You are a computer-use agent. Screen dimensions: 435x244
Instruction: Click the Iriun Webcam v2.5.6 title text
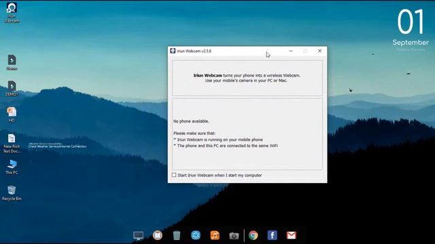point(194,52)
